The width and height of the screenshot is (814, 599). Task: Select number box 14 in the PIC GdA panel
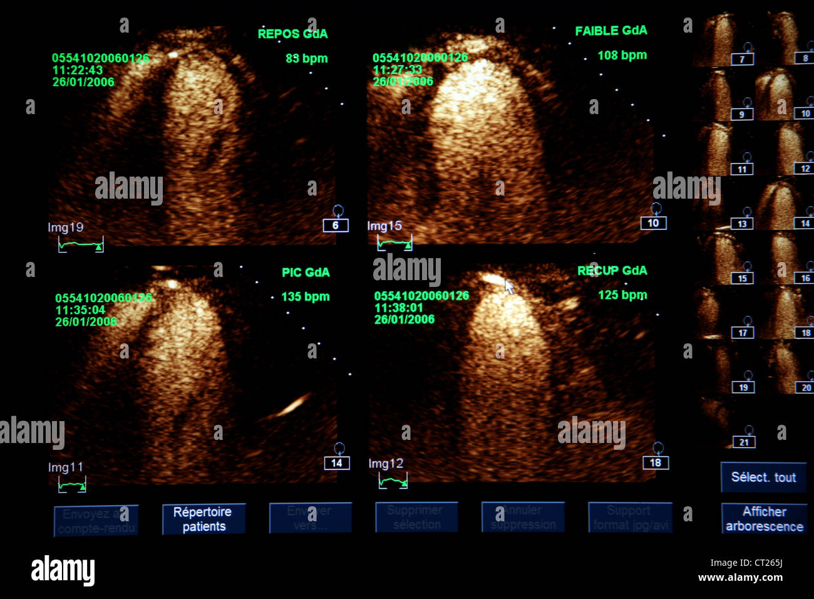(x=337, y=463)
